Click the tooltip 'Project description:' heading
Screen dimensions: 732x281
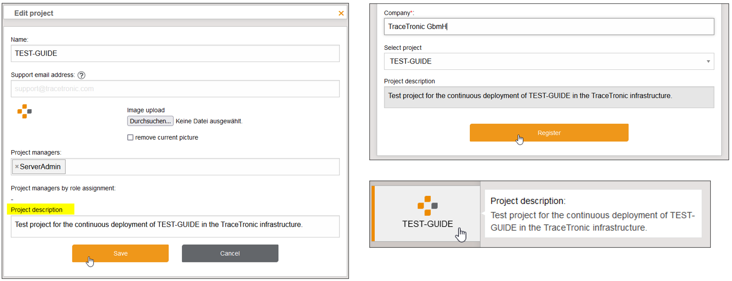[x=528, y=201]
